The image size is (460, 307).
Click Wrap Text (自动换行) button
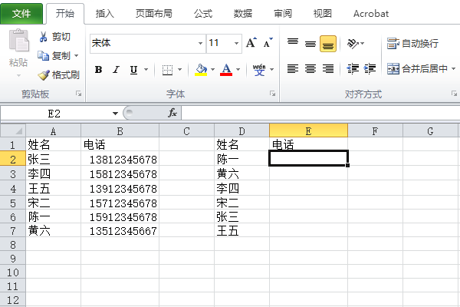(412, 44)
